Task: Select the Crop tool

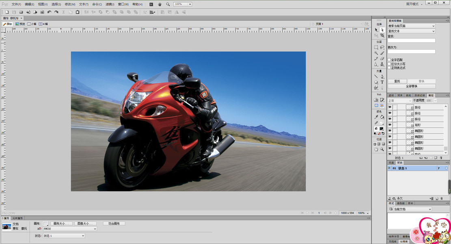Action: [x=382, y=35]
